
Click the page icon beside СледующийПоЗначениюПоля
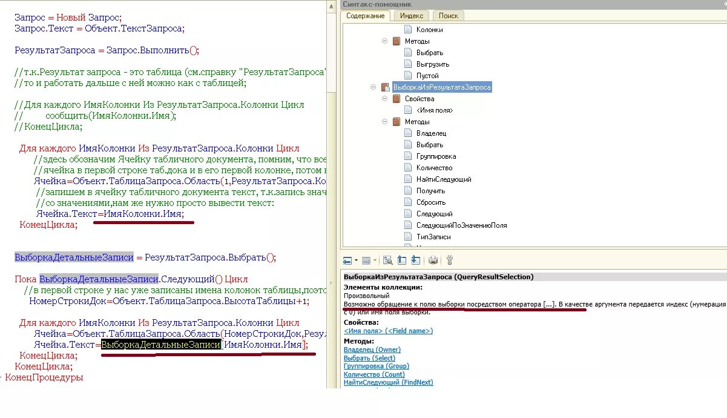tap(408, 225)
